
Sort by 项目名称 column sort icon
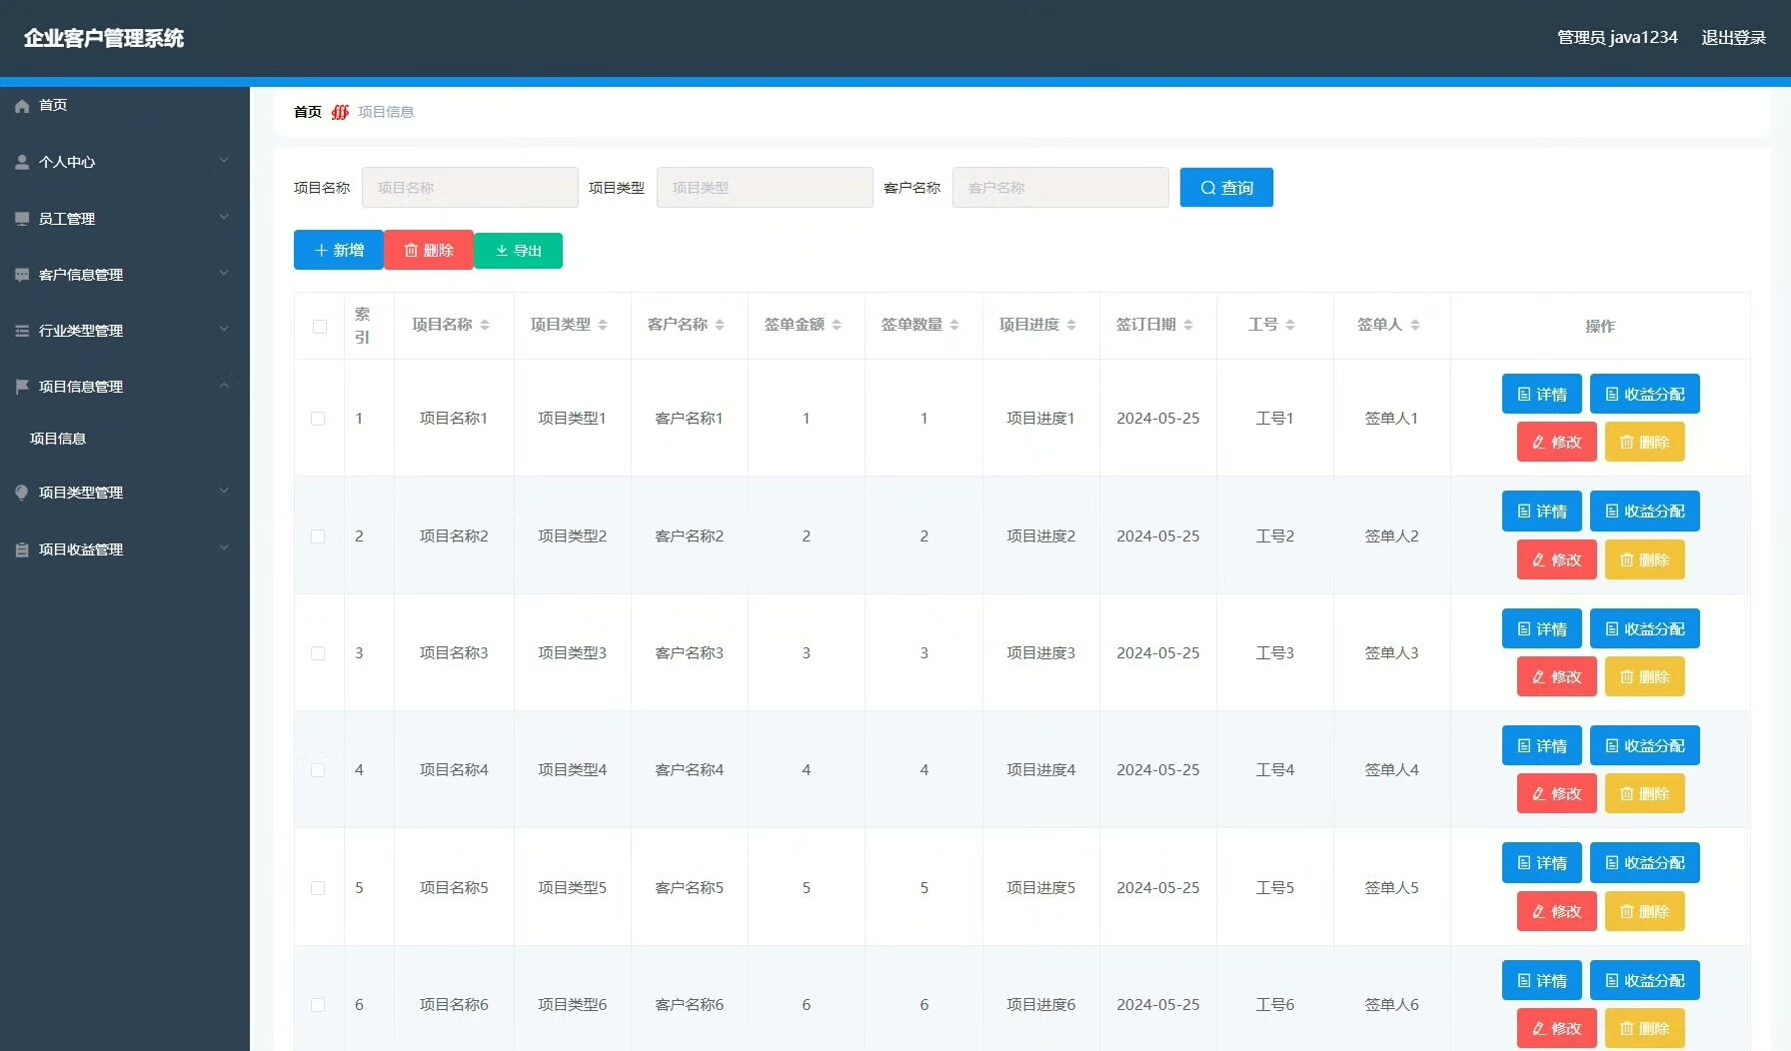(485, 325)
